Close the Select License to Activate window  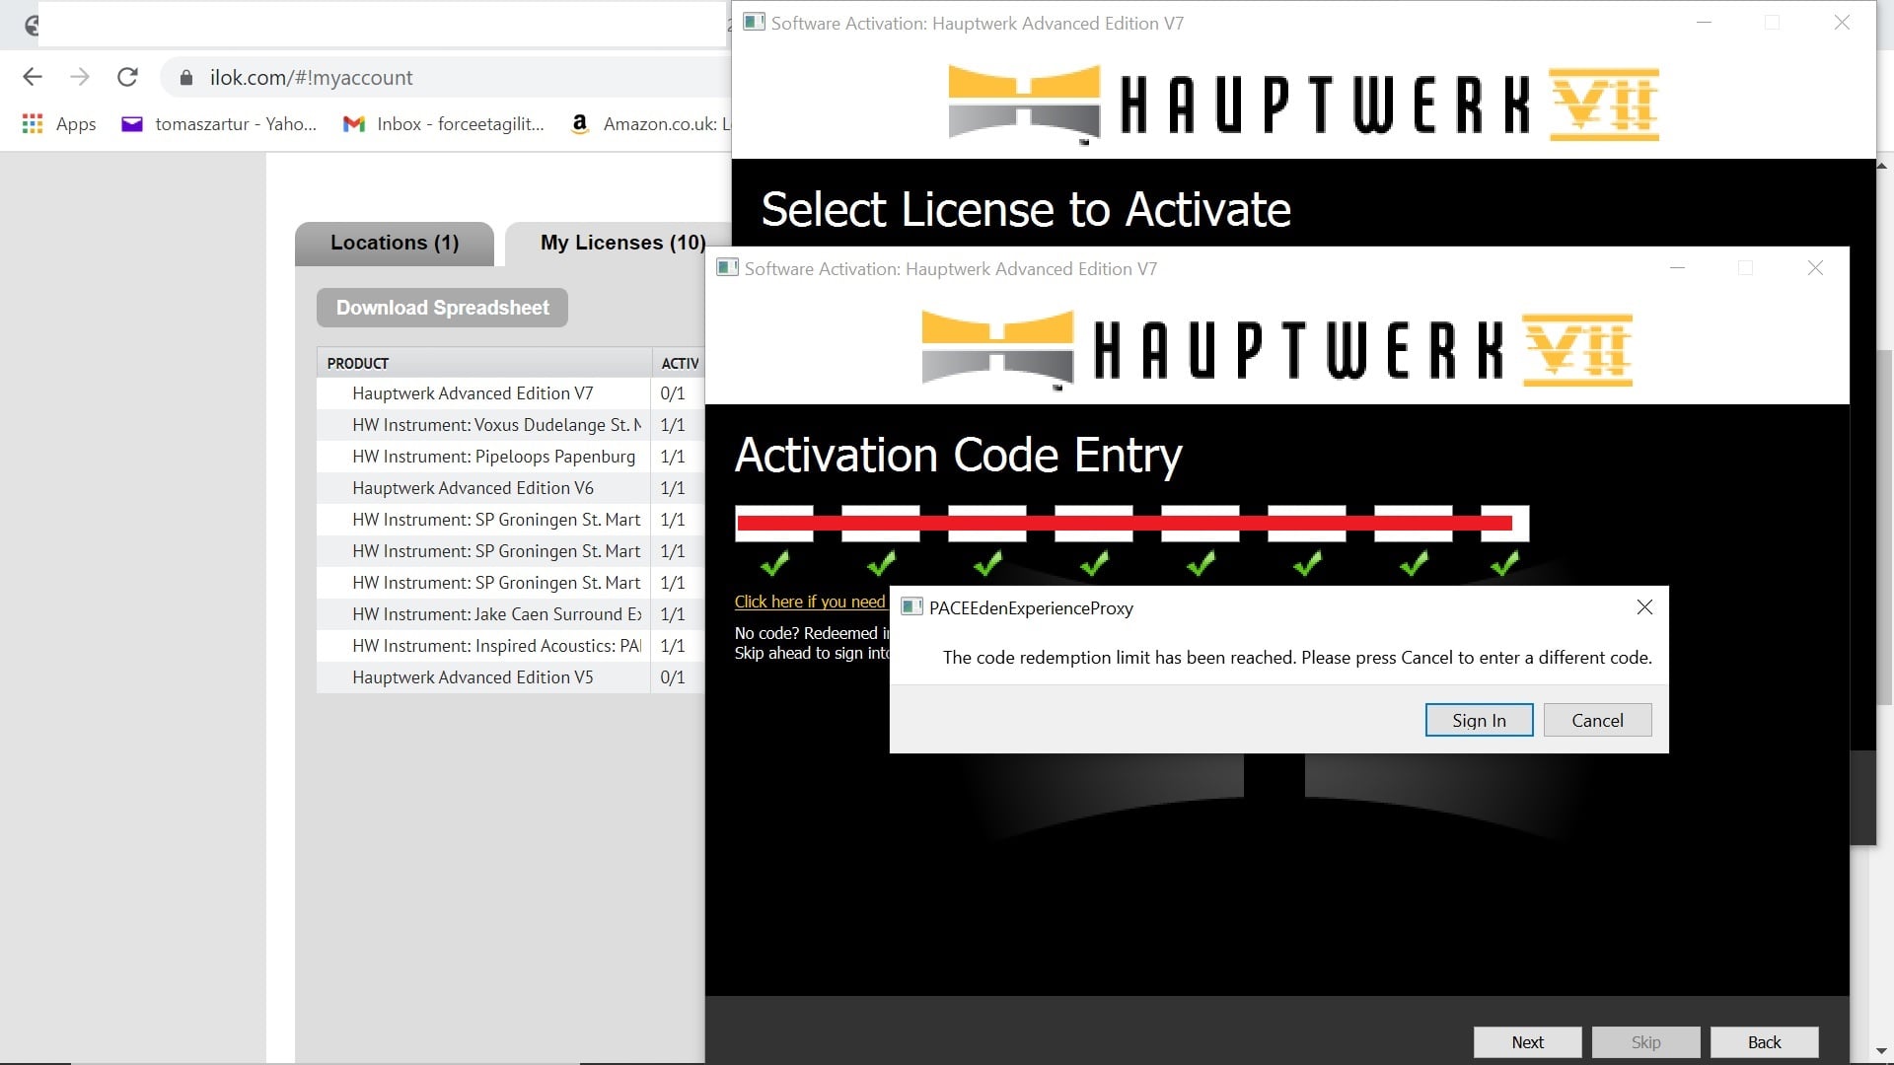point(1842,23)
